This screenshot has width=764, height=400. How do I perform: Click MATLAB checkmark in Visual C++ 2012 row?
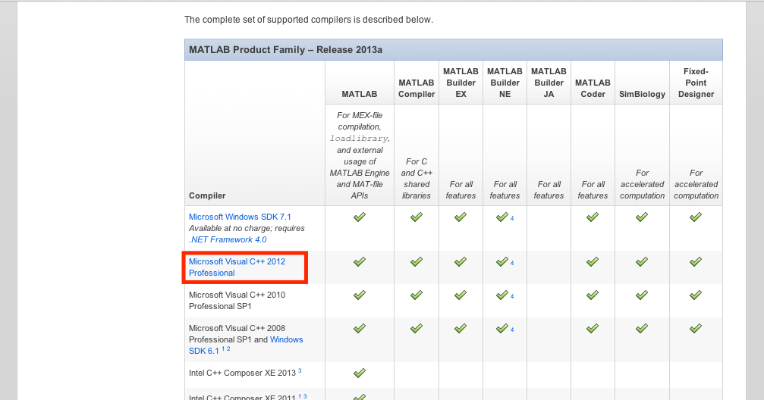[360, 262]
